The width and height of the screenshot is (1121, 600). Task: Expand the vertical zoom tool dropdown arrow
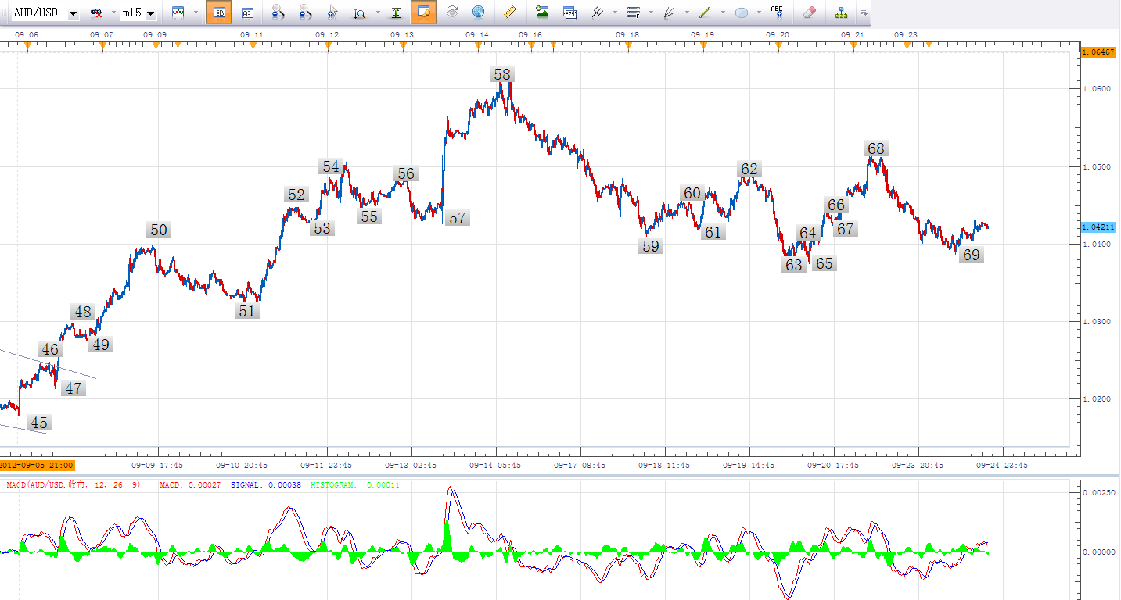click(378, 12)
